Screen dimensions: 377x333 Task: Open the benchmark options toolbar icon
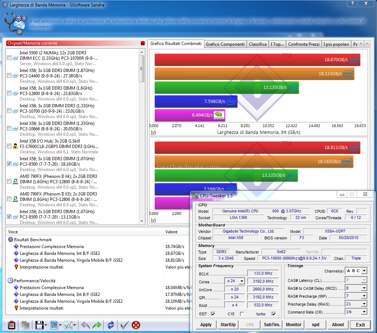tap(12, 325)
